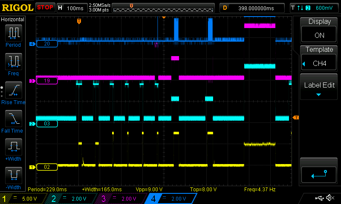The height and width of the screenshot is (204, 341).
Task: Toggle channel 4 in the bottom bar
Action: point(170,198)
